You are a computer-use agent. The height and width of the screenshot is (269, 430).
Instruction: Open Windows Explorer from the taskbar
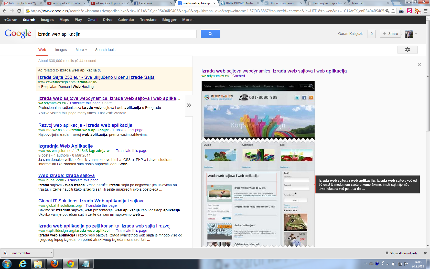[38, 264]
